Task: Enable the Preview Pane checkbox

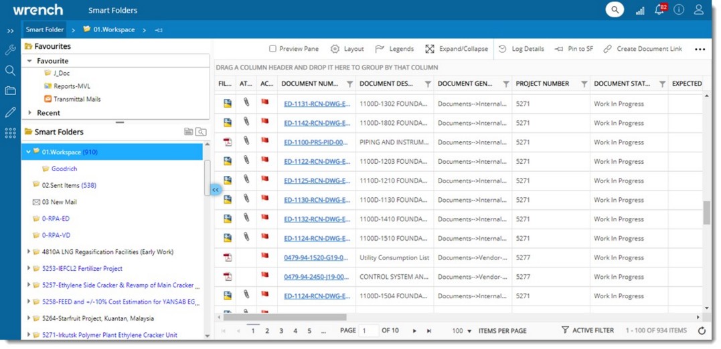Action: point(272,49)
